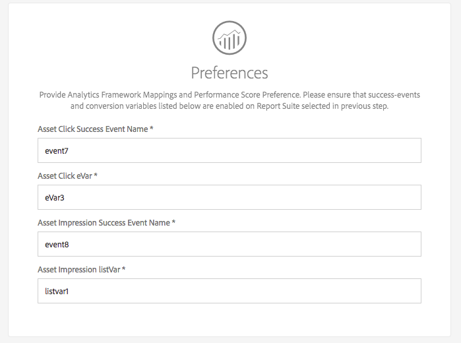The width and height of the screenshot is (461, 343).
Task: Click the Asset Impression Success Event Name label
Action: click(104, 223)
